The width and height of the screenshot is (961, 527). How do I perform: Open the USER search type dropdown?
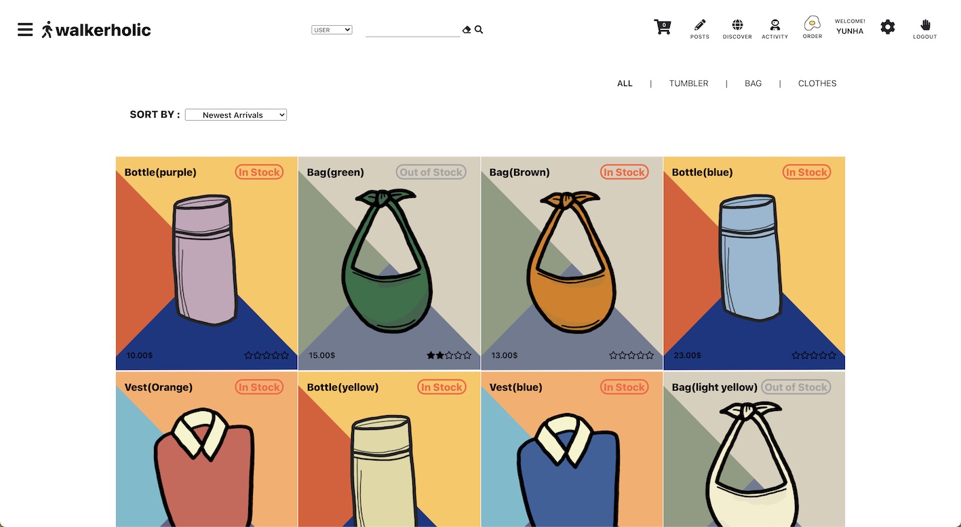[332, 30]
